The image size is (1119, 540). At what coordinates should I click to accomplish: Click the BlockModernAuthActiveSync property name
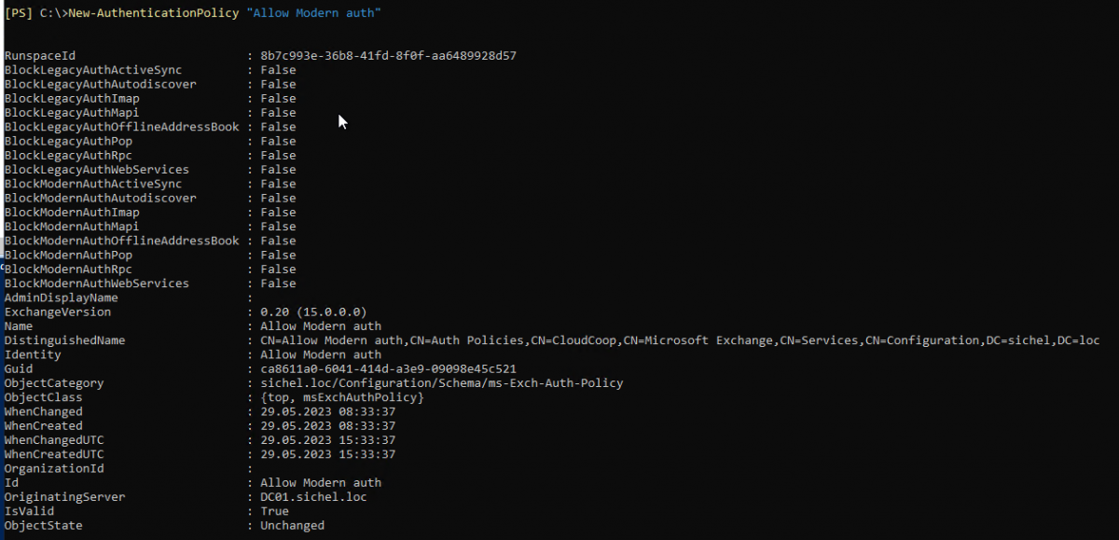pyautogui.click(x=93, y=184)
